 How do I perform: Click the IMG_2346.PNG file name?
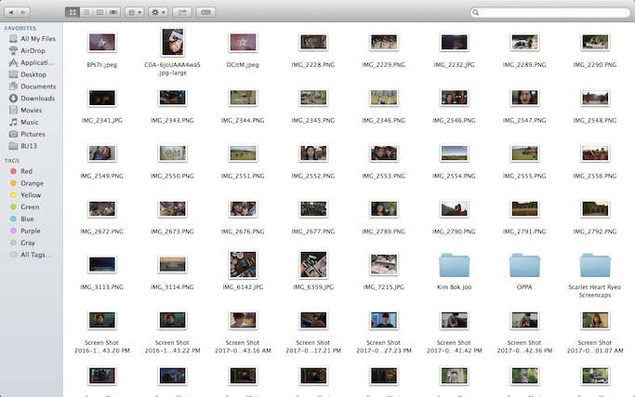pyautogui.click(x=384, y=120)
